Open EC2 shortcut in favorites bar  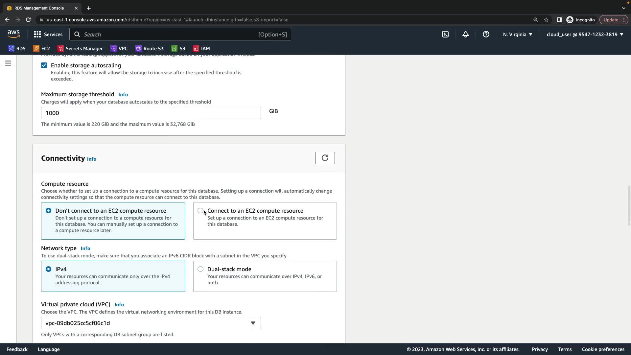(41, 48)
